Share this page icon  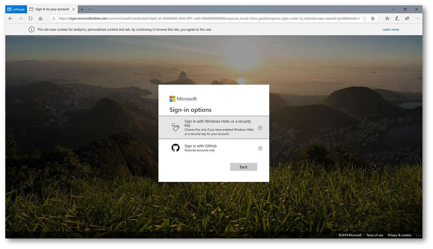point(407,18)
